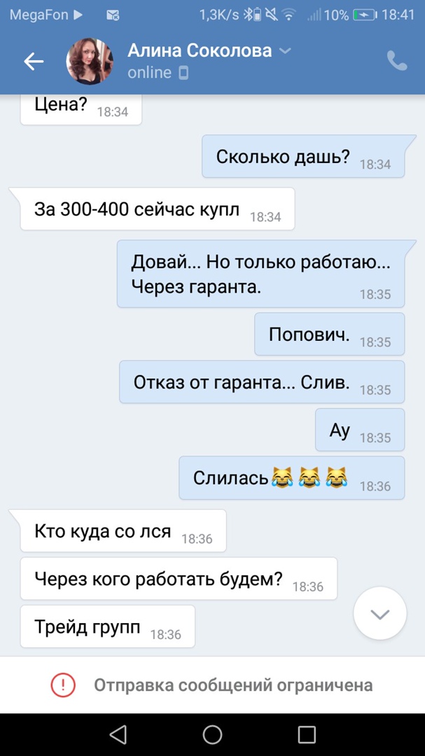This screenshot has height=756, width=425.
Task: Expand the chevron next to Алина Соколова
Action: click(286, 50)
